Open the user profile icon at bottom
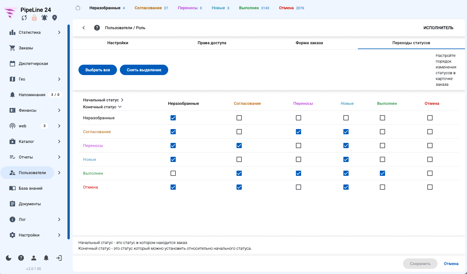 34,258
